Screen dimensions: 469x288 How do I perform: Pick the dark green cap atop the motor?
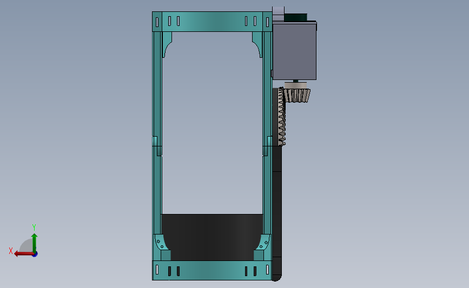click(x=295, y=17)
